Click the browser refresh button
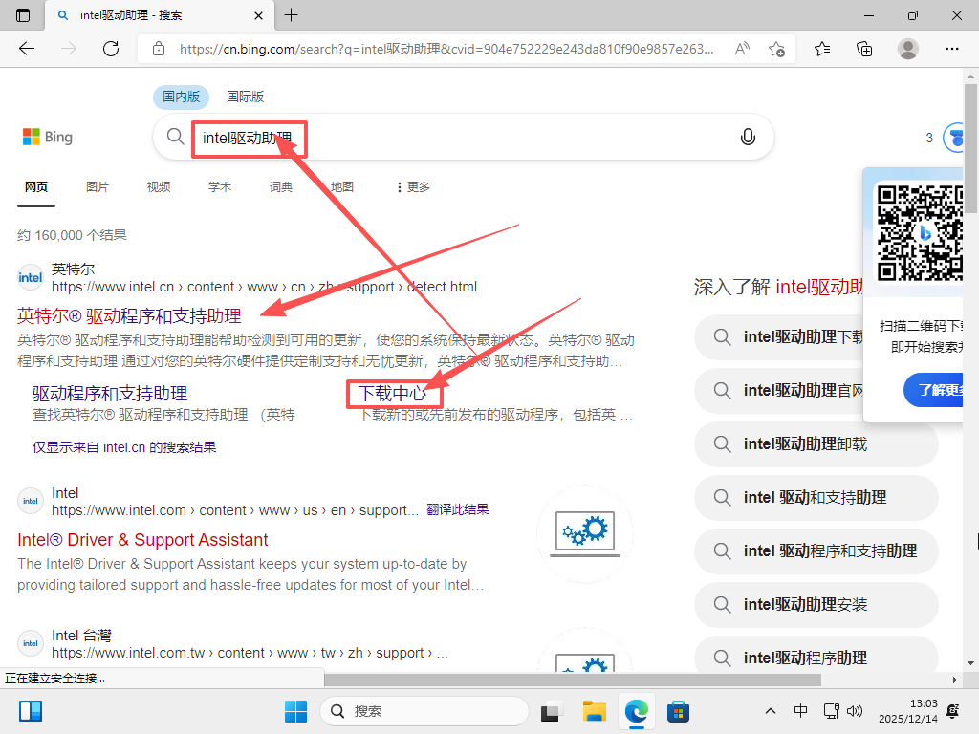The width and height of the screenshot is (979, 734). point(111,49)
